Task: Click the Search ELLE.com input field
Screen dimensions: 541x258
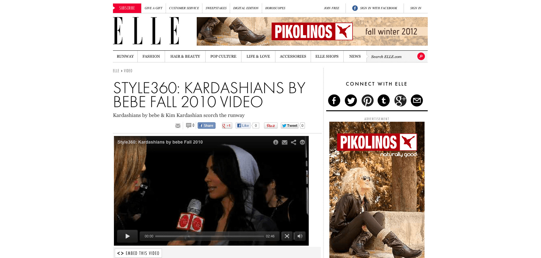Action: (393, 57)
